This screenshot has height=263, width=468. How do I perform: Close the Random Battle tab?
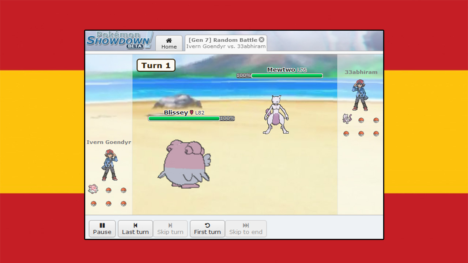[x=262, y=39]
